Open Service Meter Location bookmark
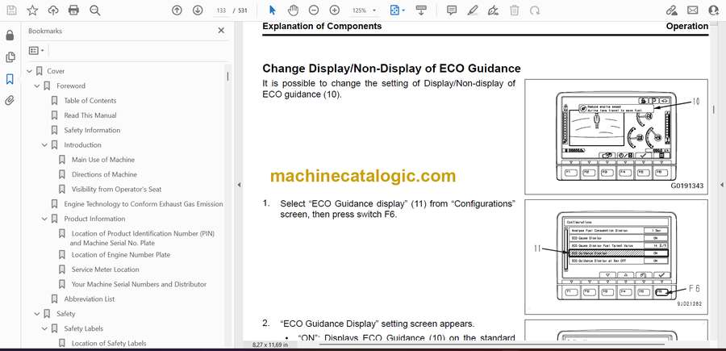Image resolution: width=726 pixels, height=351 pixels. (105, 270)
